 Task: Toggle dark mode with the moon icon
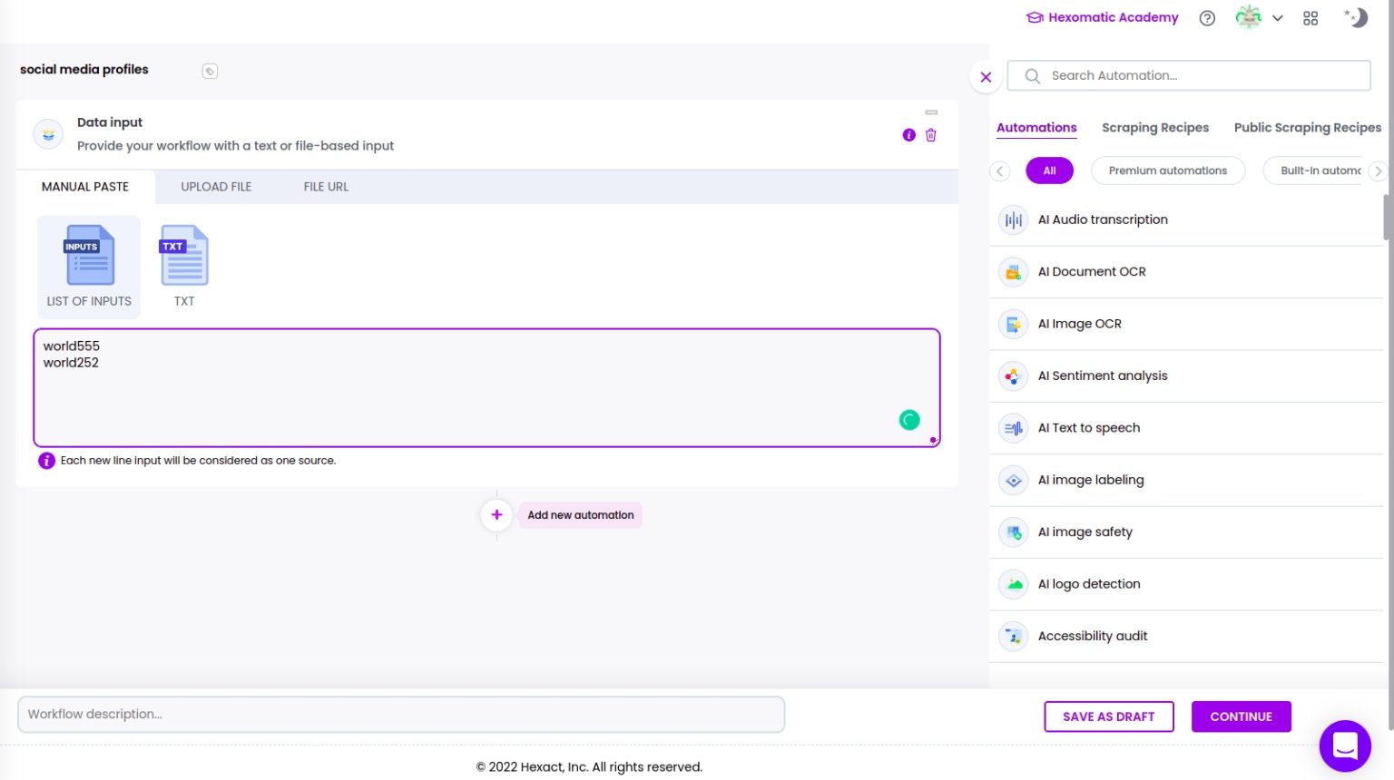coord(1356,17)
